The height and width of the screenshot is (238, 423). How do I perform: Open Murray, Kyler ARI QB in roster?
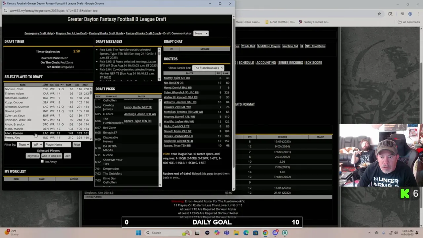coord(177,78)
